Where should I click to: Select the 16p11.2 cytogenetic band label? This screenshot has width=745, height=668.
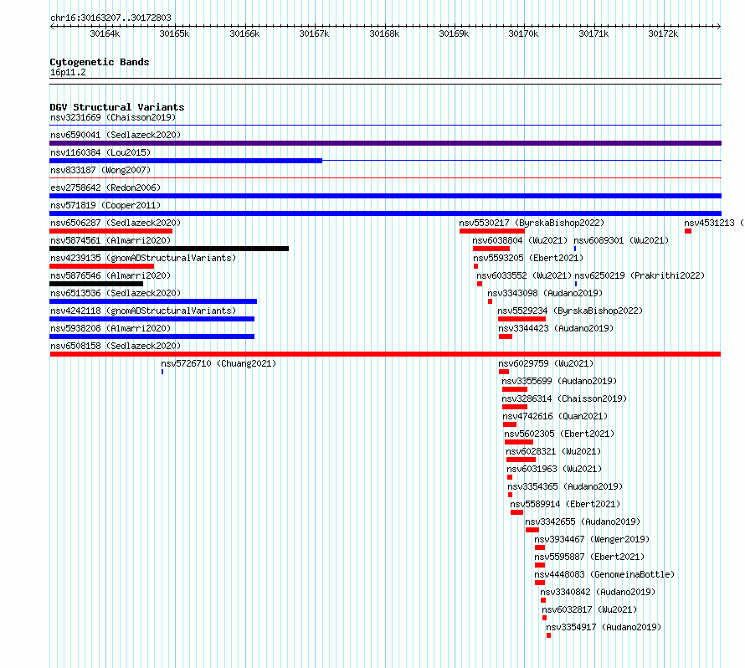[x=68, y=72]
